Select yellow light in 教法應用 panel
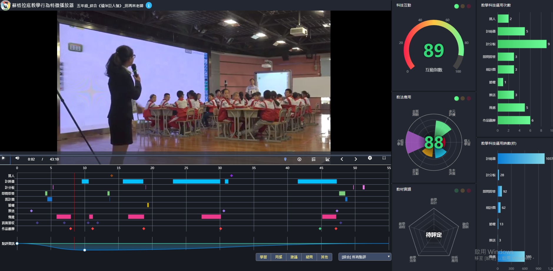 (463, 98)
